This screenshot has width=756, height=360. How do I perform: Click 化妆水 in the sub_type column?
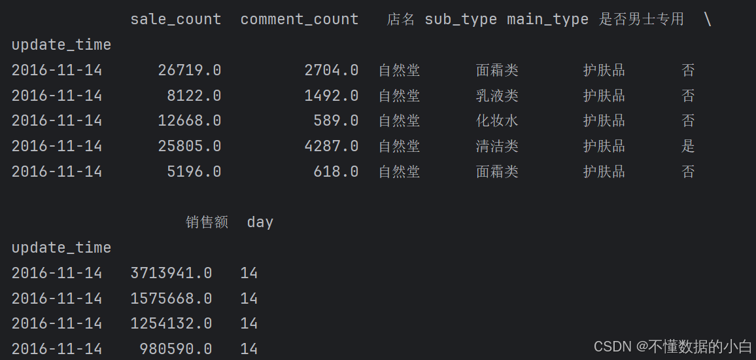(x=497, y=120)
